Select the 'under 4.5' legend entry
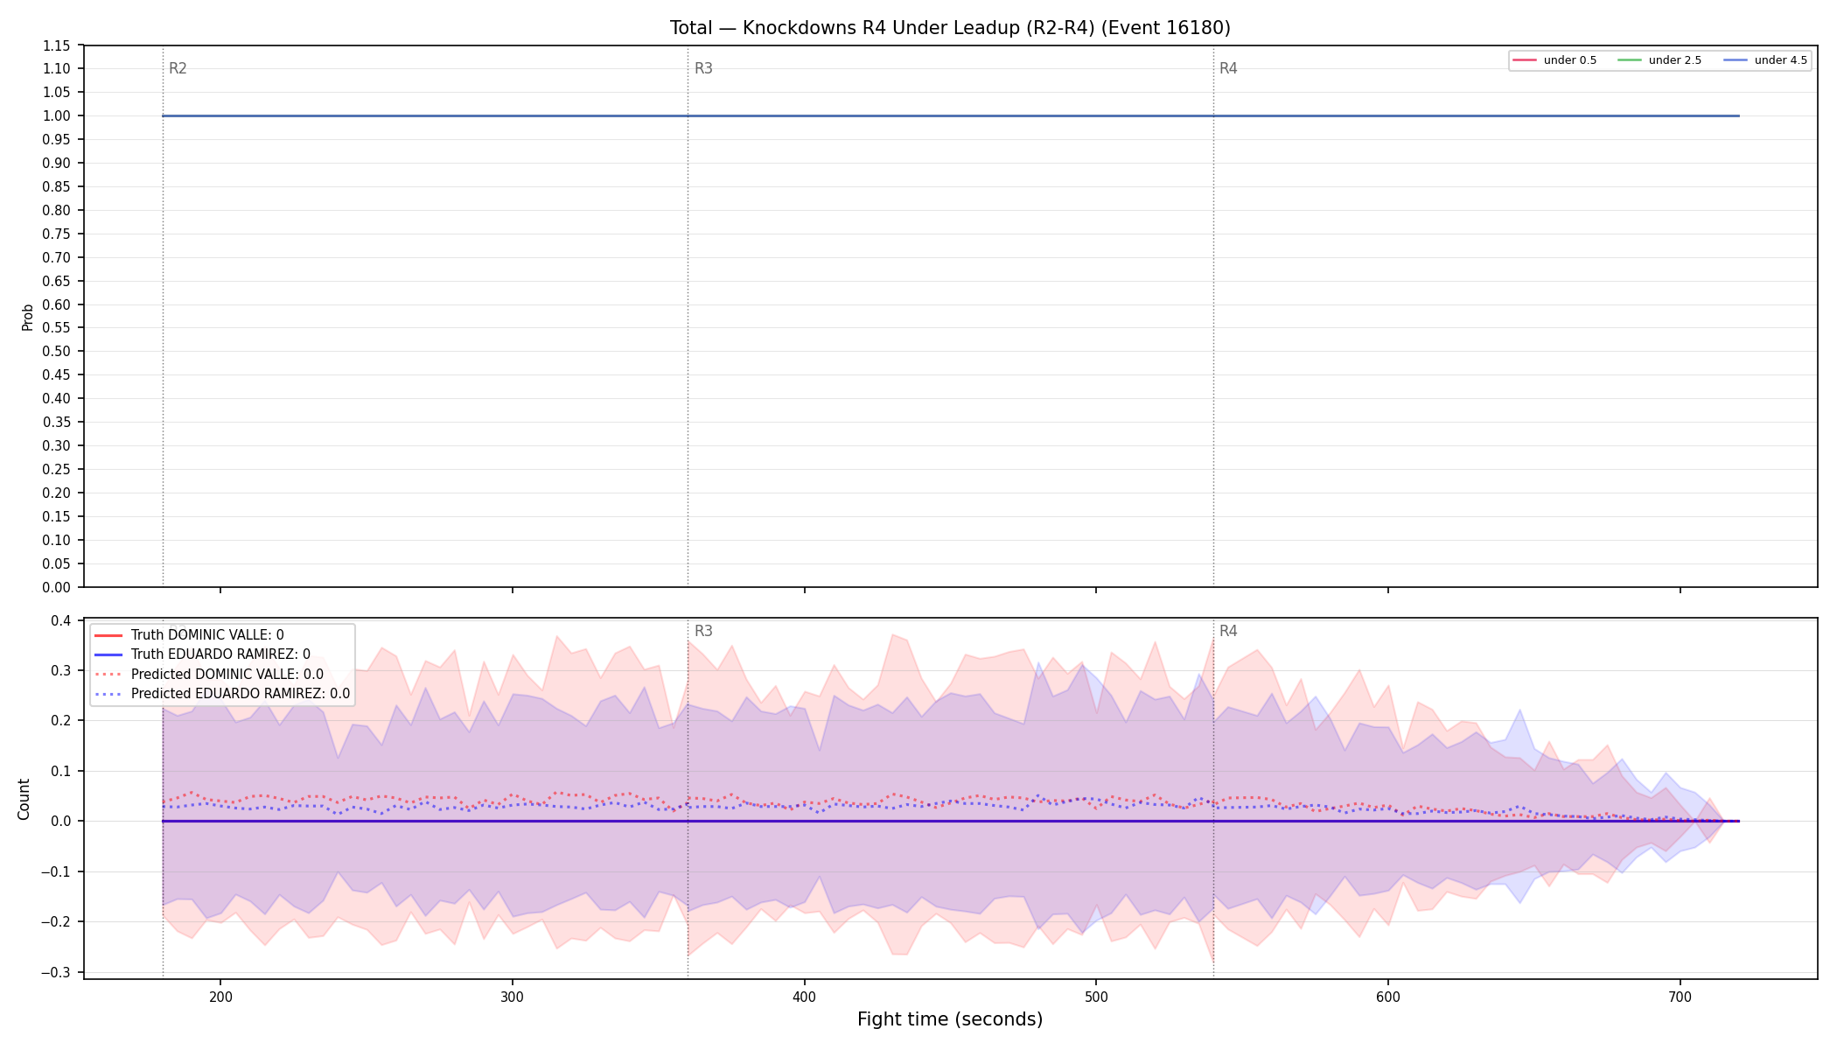This screenshot has height=1050, width=1837. 1765,60
